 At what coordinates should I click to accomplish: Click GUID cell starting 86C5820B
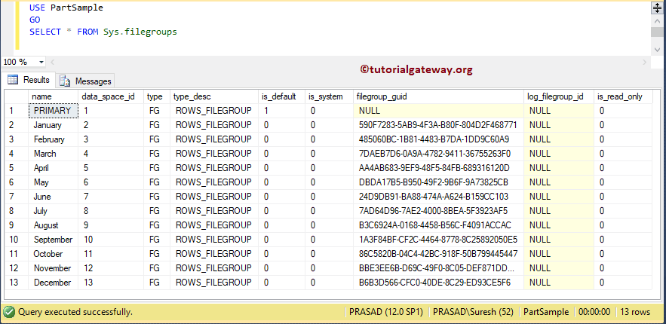(438, 254)
